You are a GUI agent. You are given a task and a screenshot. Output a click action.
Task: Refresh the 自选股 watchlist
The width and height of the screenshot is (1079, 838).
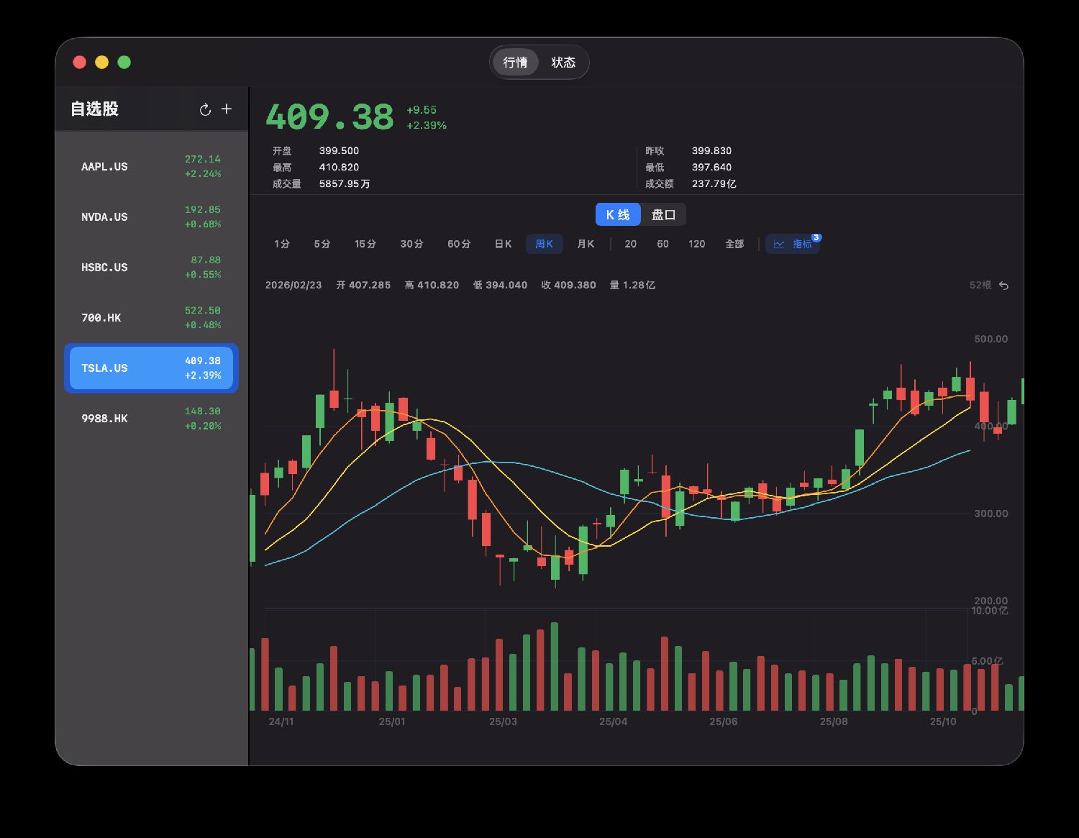point(205,109)
